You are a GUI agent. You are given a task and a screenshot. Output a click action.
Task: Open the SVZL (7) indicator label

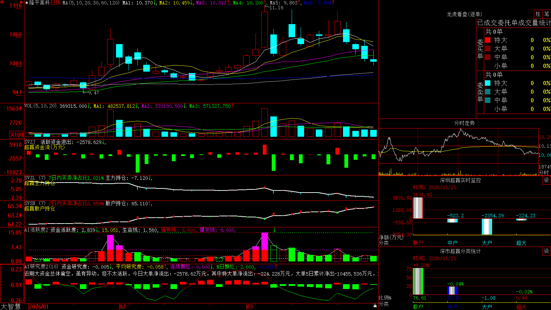point(35,178)
